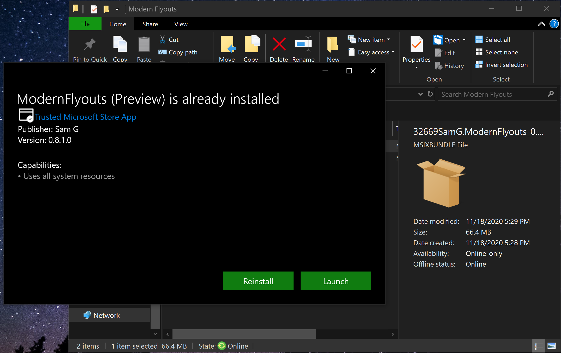Viewport: 561px width, 353px height.
Task: Click the Paste clipboard icon
Action: point(144,44)
